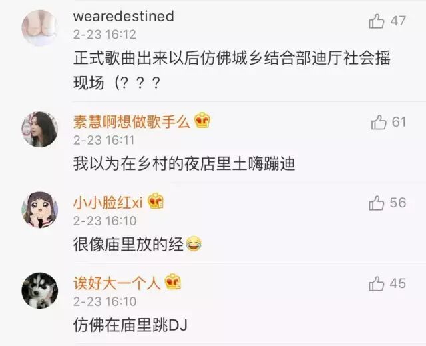Like the 小小脸红xi comment

click(x=377, y=203)
